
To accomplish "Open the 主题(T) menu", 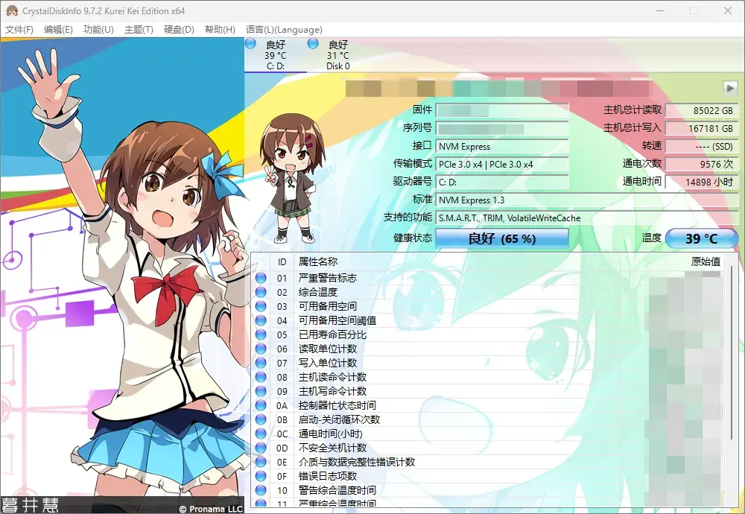I will [139, 30].
